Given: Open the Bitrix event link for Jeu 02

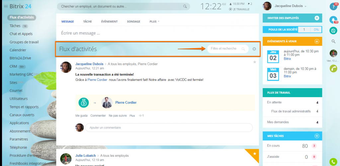Looking at the screenshot, I should pyautogui.click(x=287, y=59).
